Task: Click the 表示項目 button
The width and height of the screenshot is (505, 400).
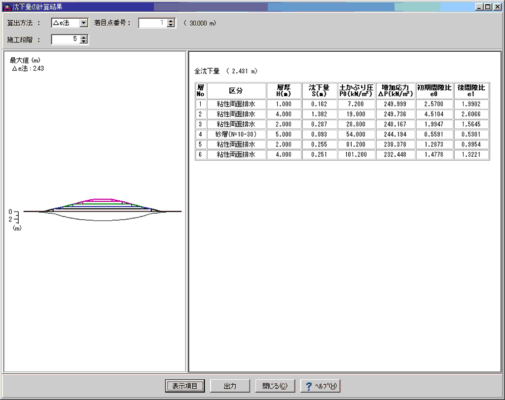Action: (x=185, y=386)
